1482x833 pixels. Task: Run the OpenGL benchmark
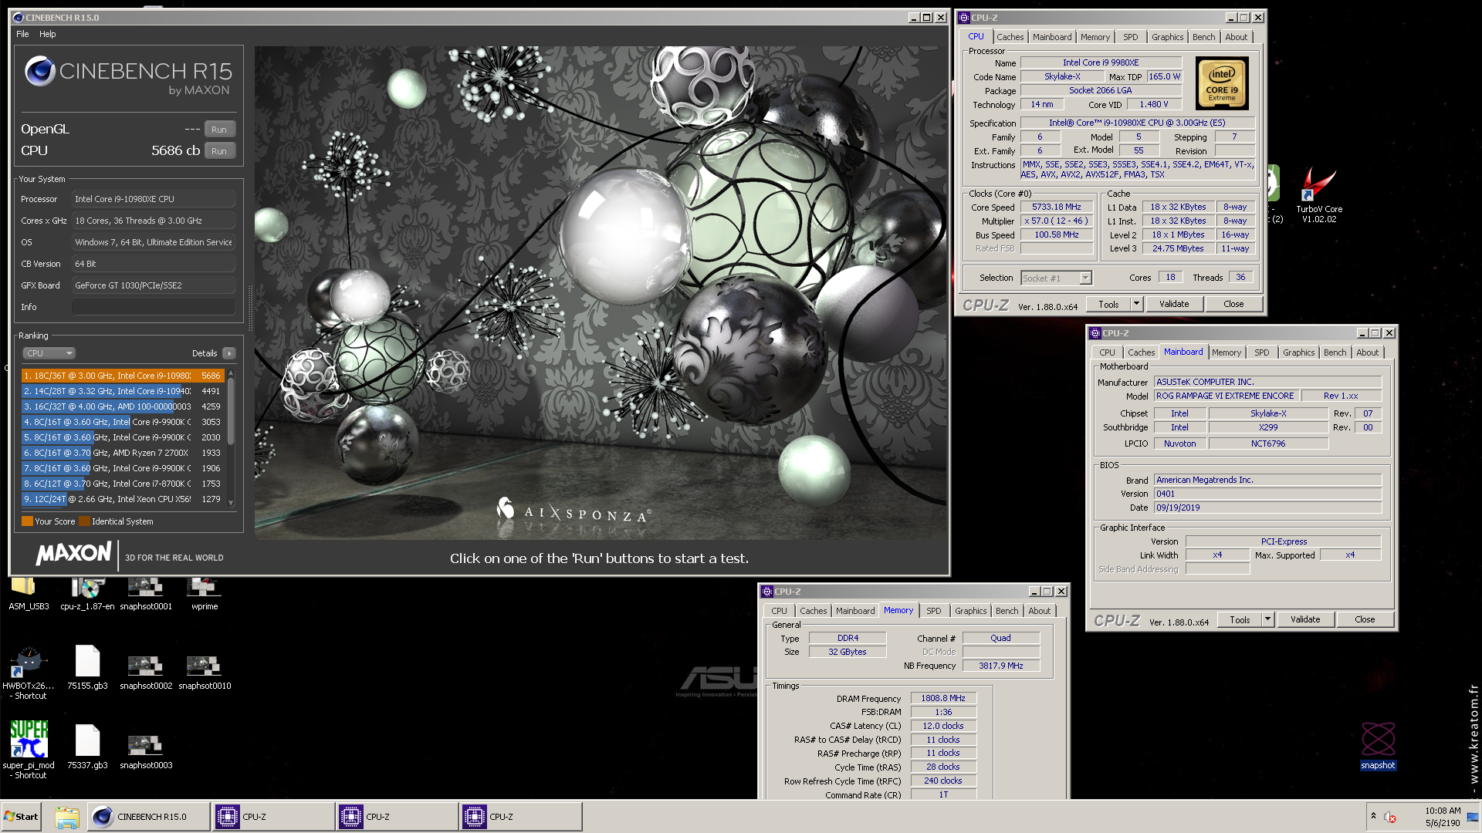tap(219, 130)
